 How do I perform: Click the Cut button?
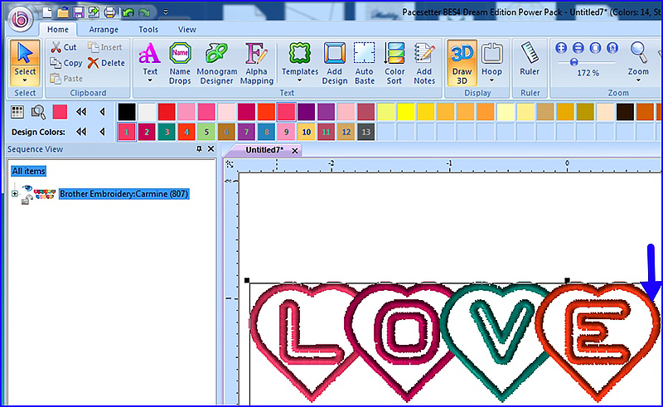tap(63, 47)
